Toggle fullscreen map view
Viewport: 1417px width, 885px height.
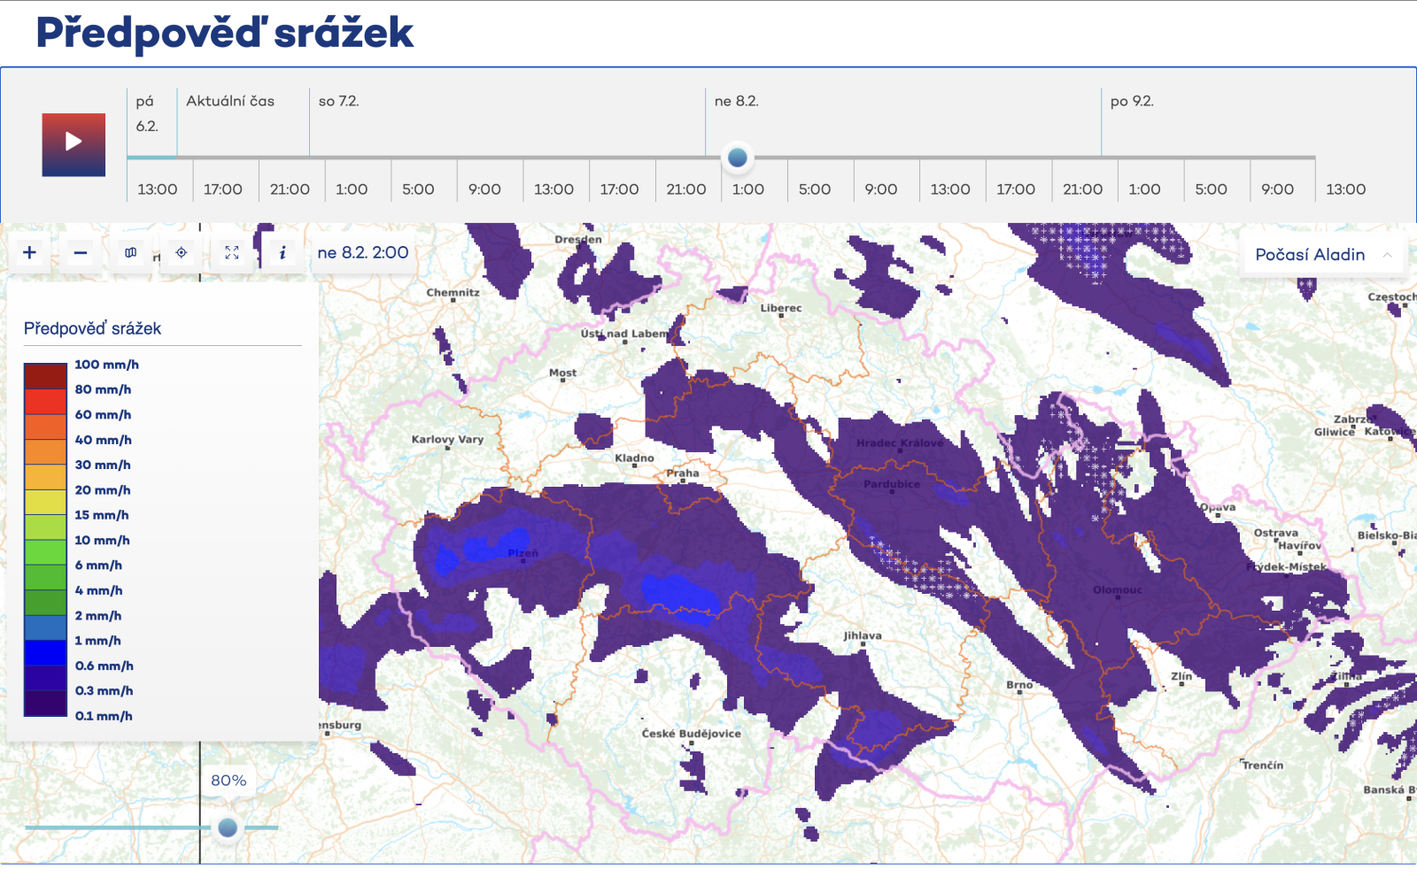point(232,253)
